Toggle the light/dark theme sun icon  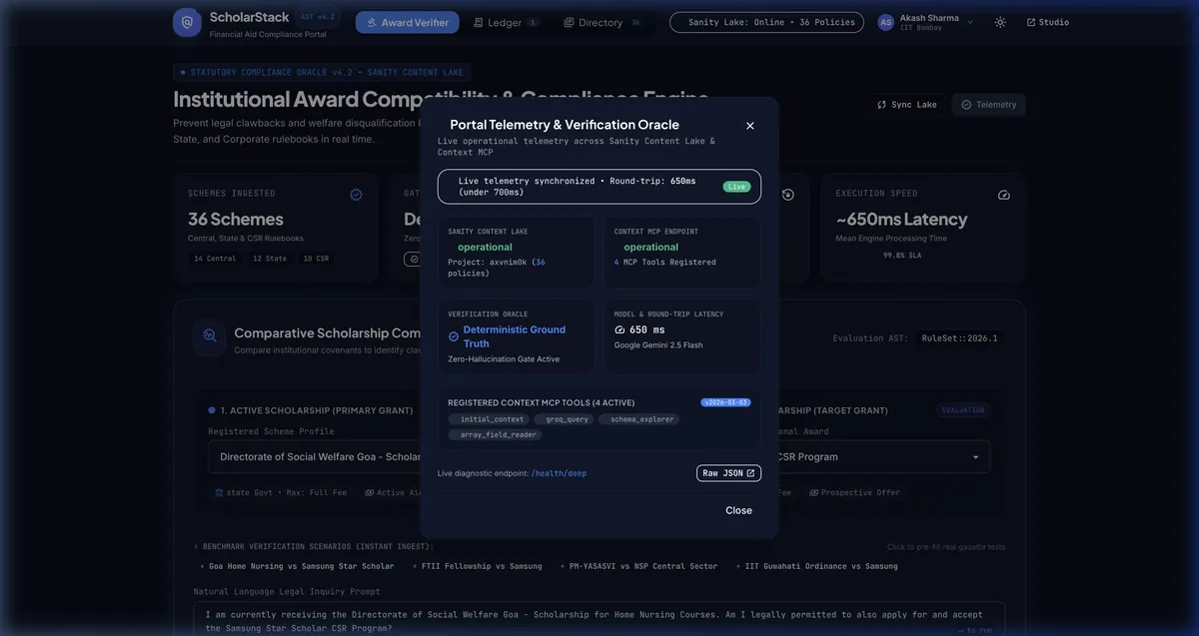pyautogui.click(x=1000, y=22)
